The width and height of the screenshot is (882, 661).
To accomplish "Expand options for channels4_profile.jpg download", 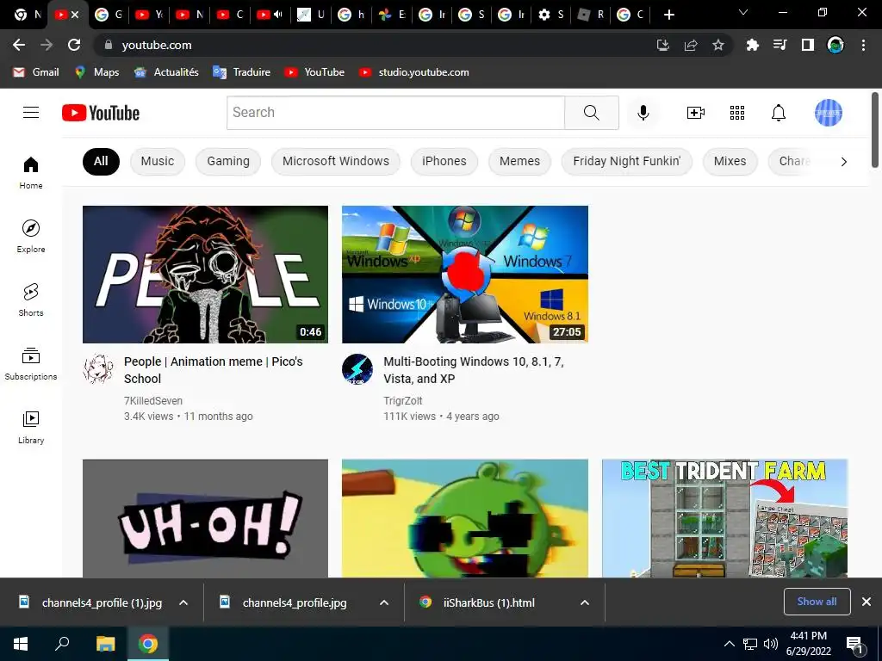I will [x=384, y=602].
